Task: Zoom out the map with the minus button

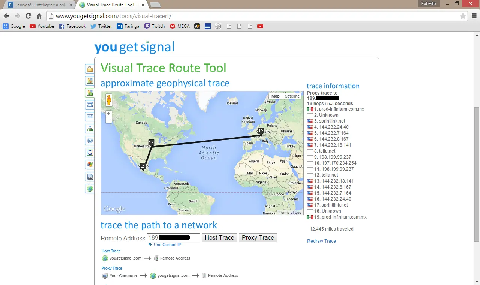Action: 109,120
